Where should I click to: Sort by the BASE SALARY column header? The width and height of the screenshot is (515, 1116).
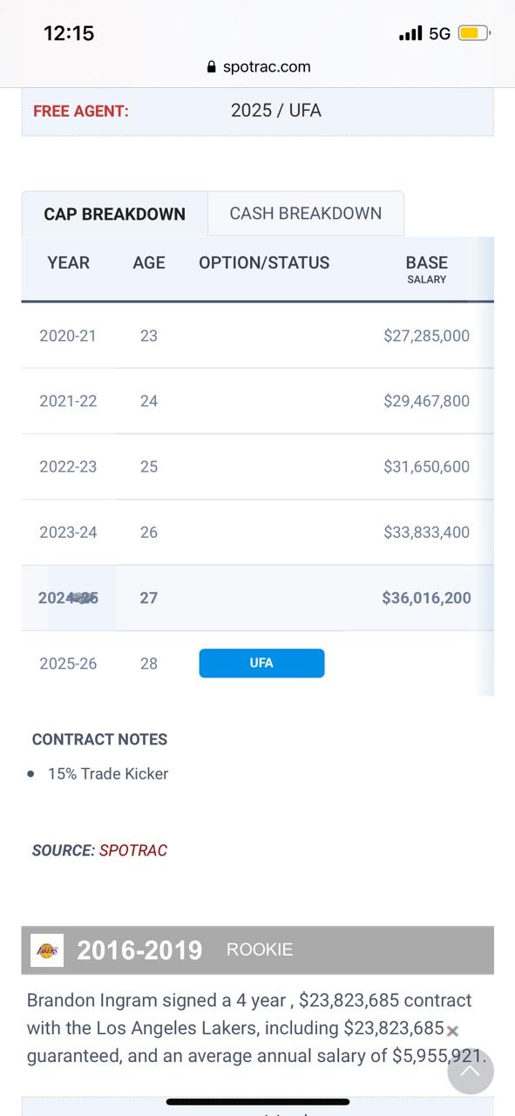(427, 269)
